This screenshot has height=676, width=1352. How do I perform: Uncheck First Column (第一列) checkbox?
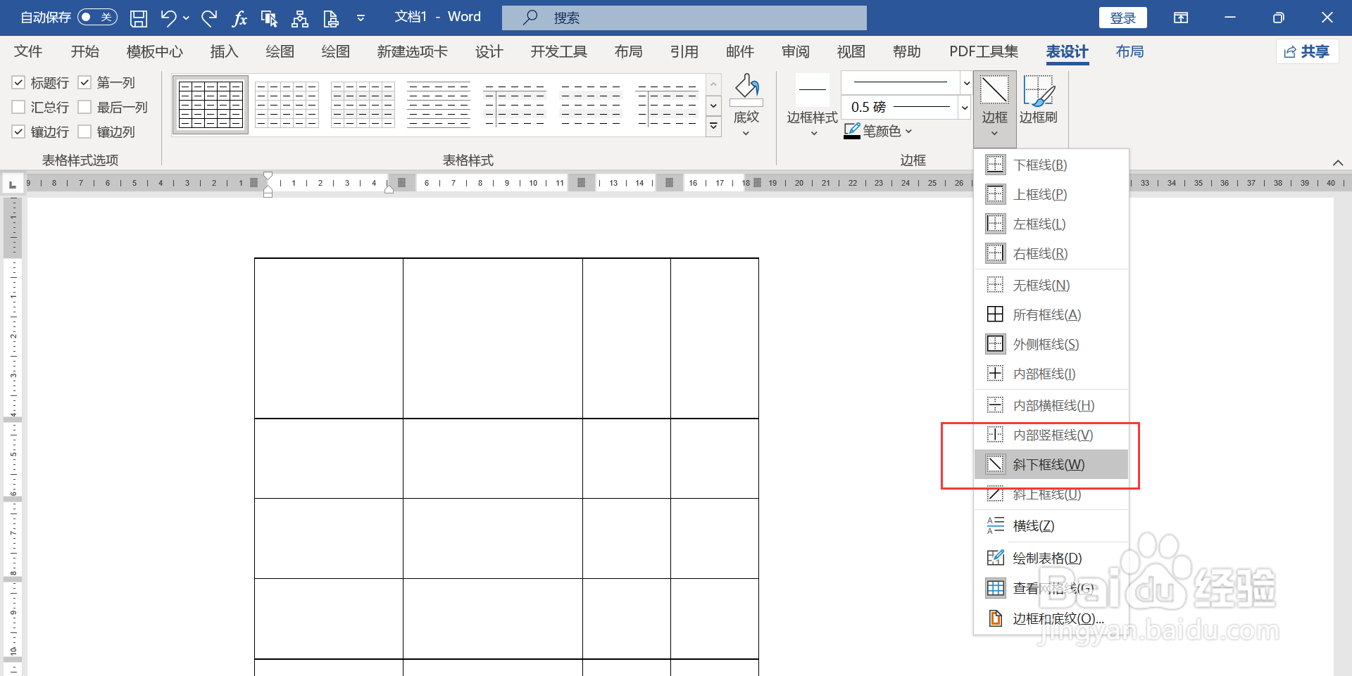(x=84, y=82)
